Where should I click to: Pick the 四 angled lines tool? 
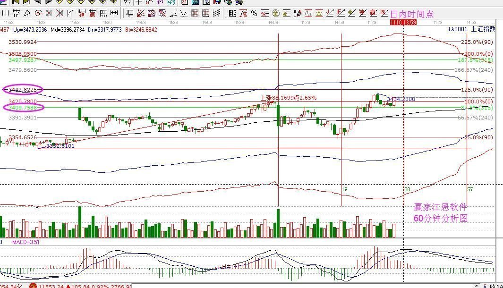point(384,13)
